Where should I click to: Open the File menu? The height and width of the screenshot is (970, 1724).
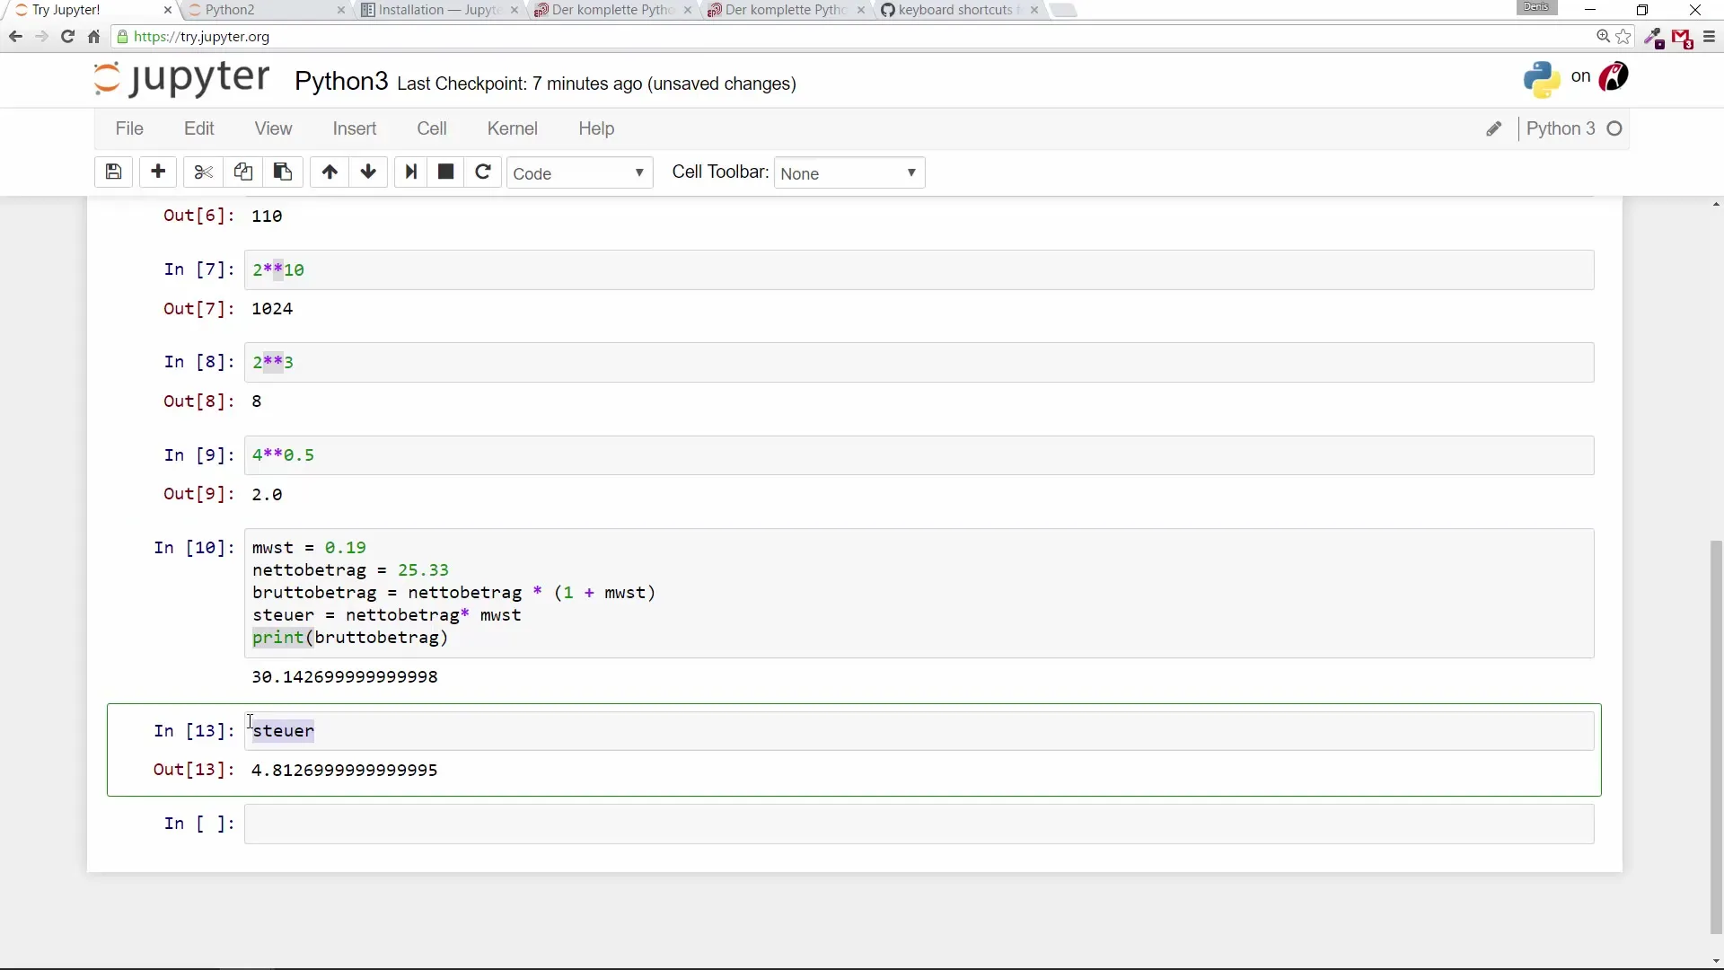pyautogui.click(x=129, y=128)
